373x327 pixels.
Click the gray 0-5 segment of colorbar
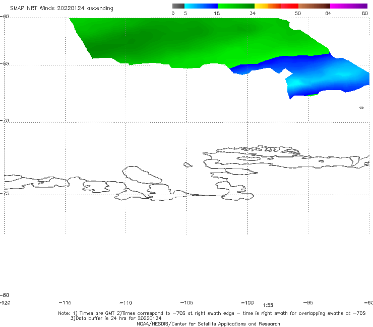178,6
